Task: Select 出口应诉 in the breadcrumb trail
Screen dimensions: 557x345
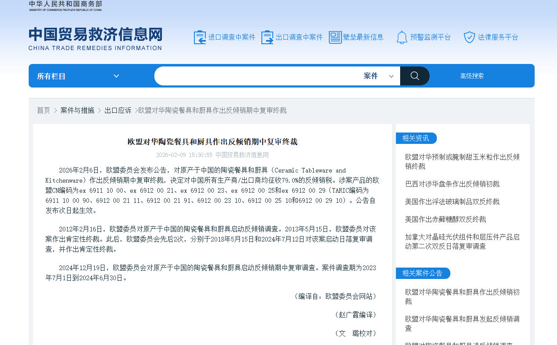Action: coord(118,110)
